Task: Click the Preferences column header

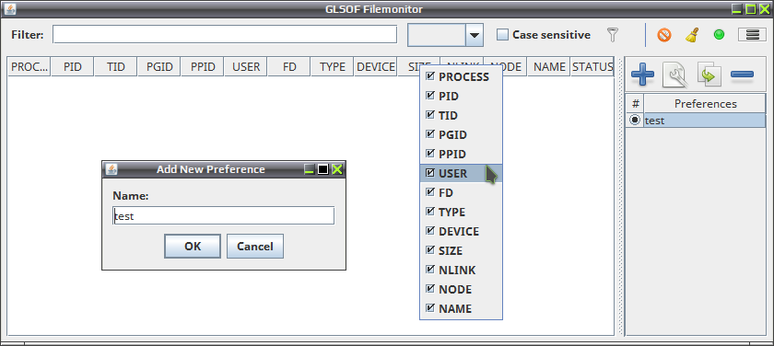Action: pos(706,103)
